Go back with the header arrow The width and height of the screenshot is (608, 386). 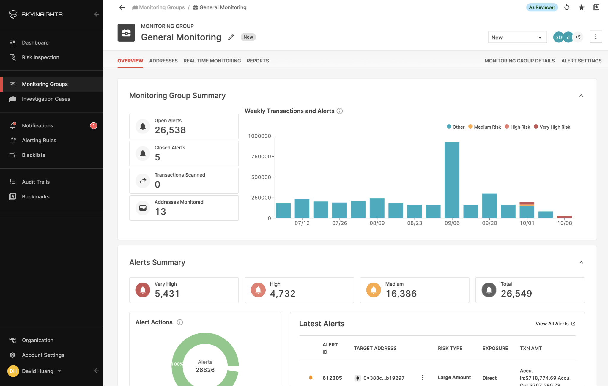point(122,7)
